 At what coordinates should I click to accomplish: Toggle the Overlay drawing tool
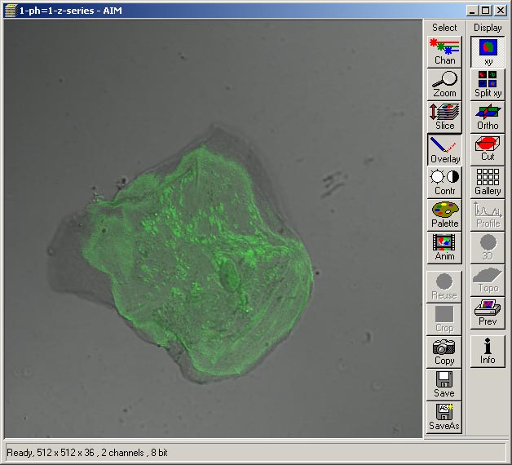[x=444, y=149]
